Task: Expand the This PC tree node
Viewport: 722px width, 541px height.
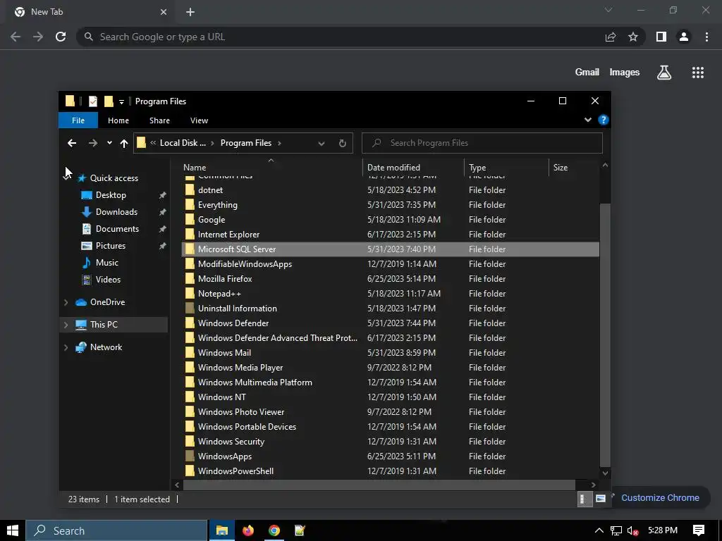Action: click(x=66, y=325)
